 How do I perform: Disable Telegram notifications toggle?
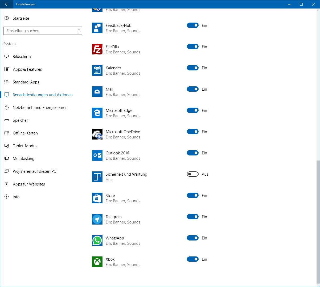click(193, 217)
